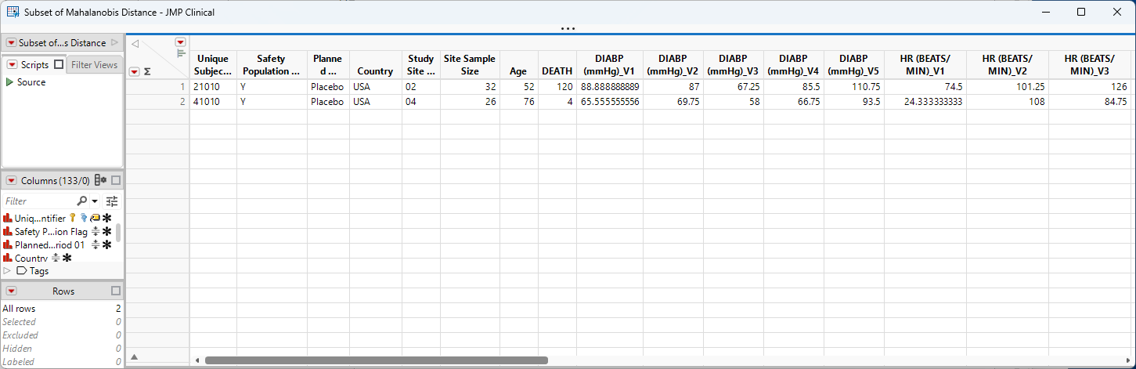Select the Scripts tab
The width and height of the screenshot is (1136, 369).
pos(34,65)
